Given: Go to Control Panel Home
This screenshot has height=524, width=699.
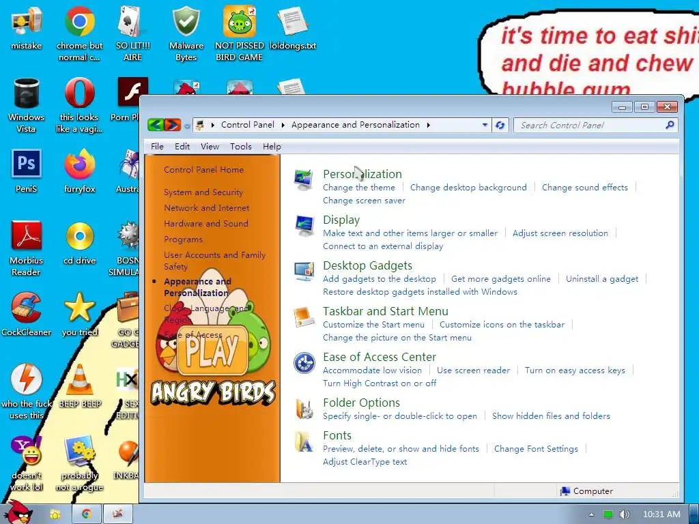Looking at the screenshot, I should (203, 170).
